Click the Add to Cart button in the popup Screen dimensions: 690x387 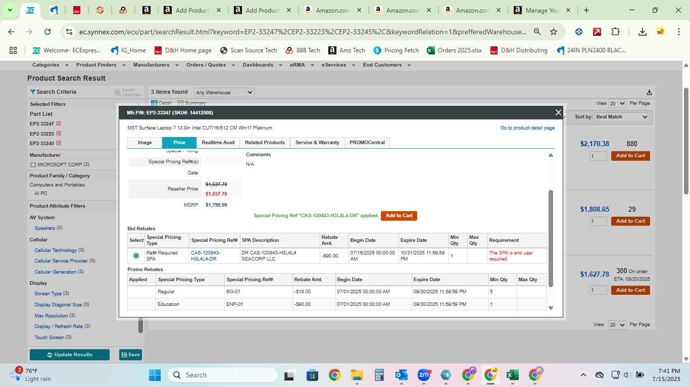pyautogui.click(x=399, y=216)
